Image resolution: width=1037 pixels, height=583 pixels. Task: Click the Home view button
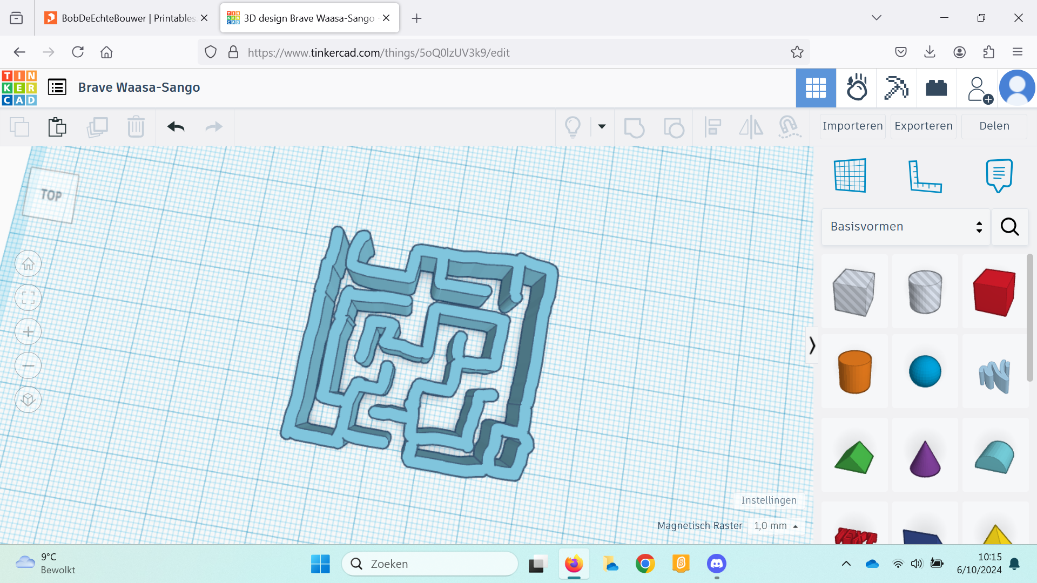28,264
